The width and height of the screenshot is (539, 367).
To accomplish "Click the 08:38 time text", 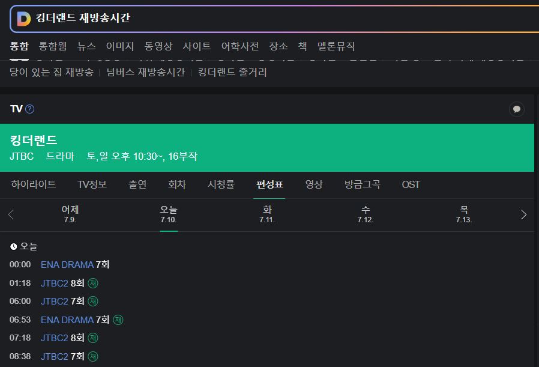I will pyautogui.click(x=20, y=356).
